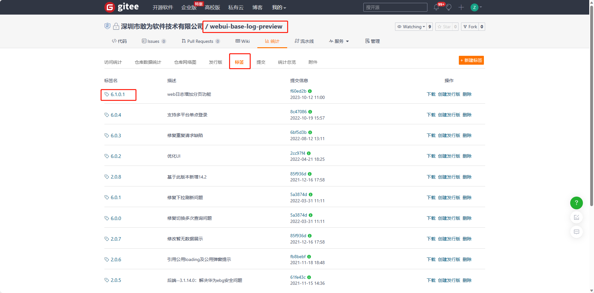The height and width of the screenshot is (293, 594).
Task: Open the 开源软件 nav link
Action: 163,7
